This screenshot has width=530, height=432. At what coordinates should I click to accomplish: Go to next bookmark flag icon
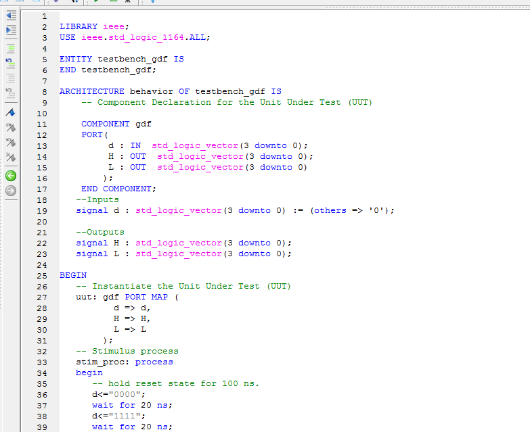tap(11, 127)
